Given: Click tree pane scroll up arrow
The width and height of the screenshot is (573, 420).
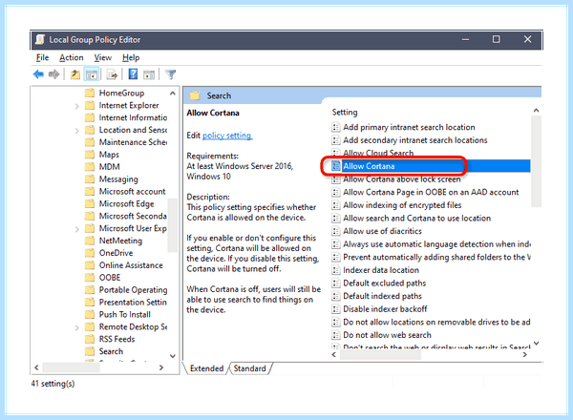Looking at the screenshot, I should [173, 94].
